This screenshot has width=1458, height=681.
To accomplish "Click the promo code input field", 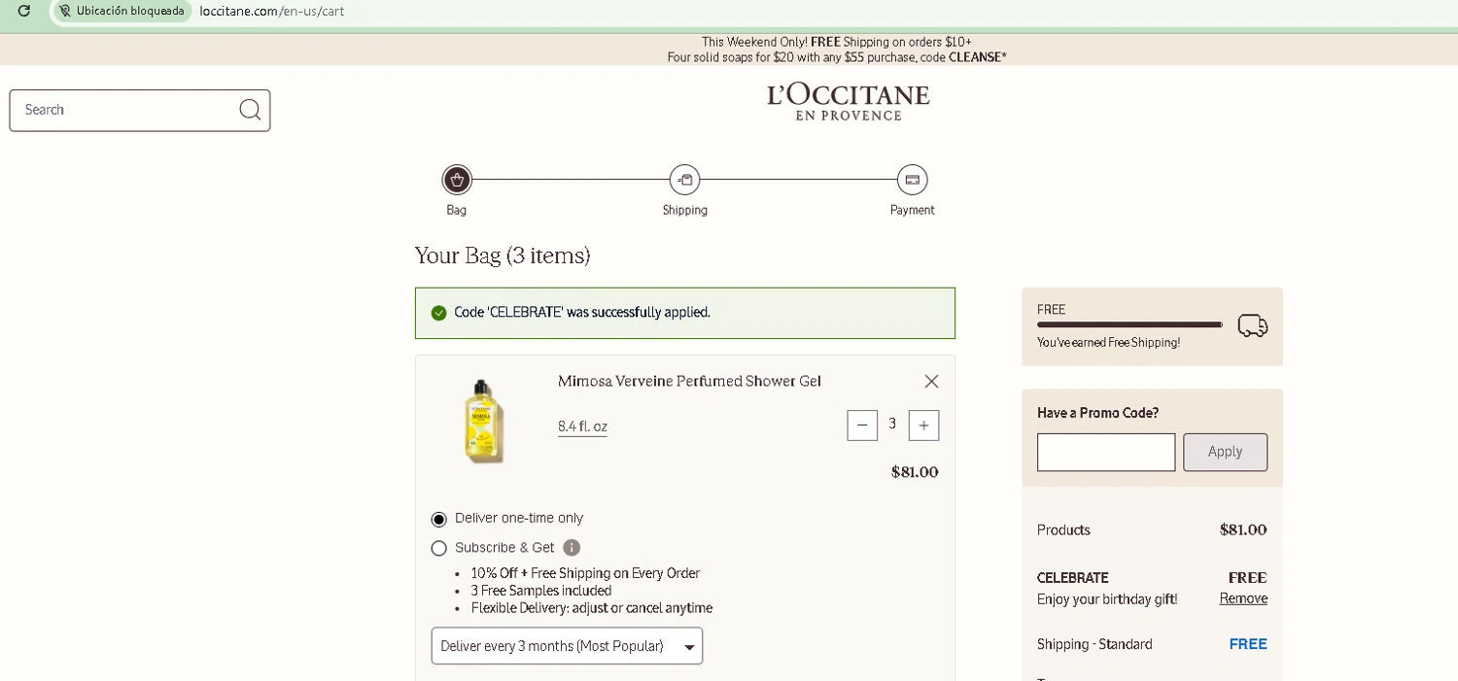I will point(1106,452).
